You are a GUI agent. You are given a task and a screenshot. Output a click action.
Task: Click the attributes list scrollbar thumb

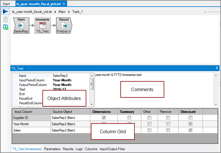92,84
